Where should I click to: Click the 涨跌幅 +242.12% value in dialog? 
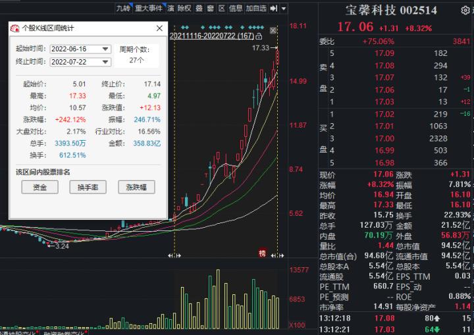(70, 120)
